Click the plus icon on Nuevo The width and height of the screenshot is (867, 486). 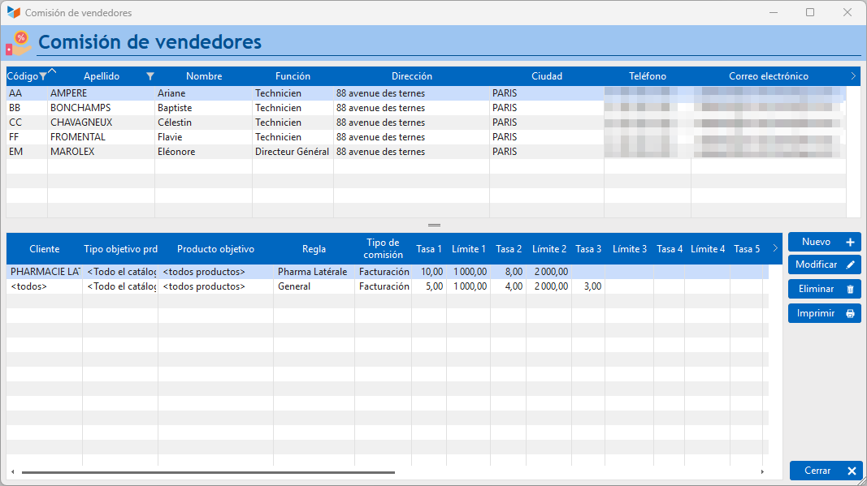click(850, 242)
